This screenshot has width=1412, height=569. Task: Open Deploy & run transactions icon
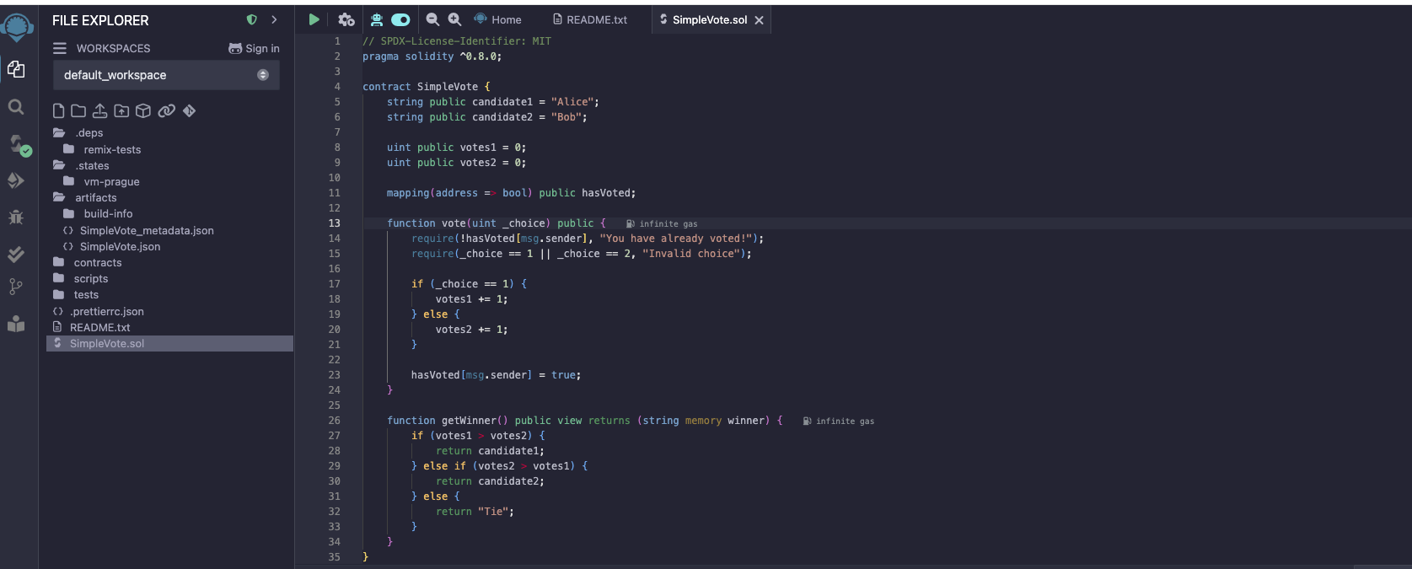[x=16, y=180]
